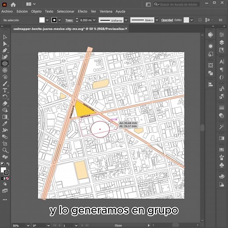Expand fill color dropdown arrow

click(x=47, y=20)
